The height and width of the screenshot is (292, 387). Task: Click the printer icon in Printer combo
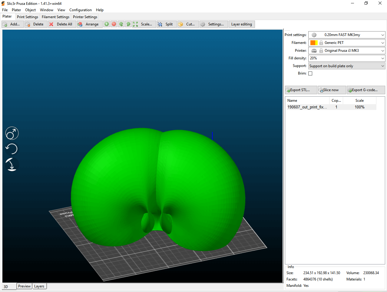point(314,51)
